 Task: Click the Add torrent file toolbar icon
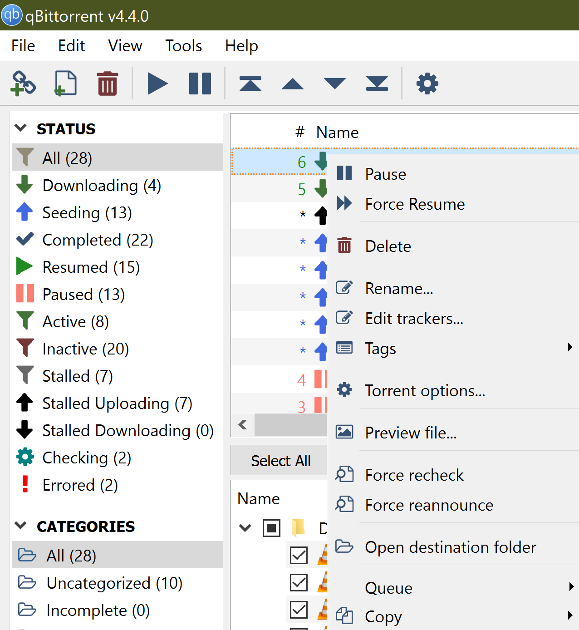click(x=65, y=84)
